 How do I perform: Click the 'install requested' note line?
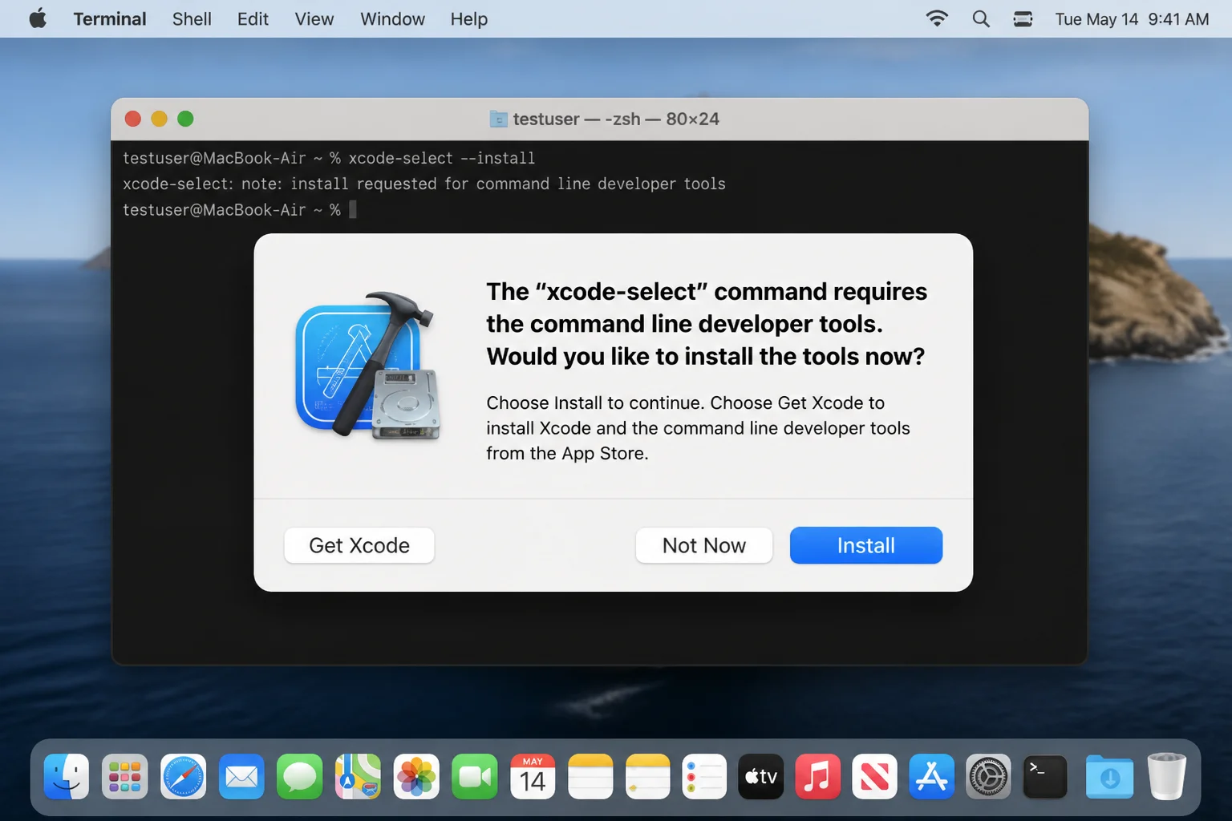click(x=423, y=184)
